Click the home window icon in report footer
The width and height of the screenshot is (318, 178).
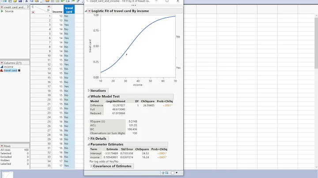coord(163,173)
